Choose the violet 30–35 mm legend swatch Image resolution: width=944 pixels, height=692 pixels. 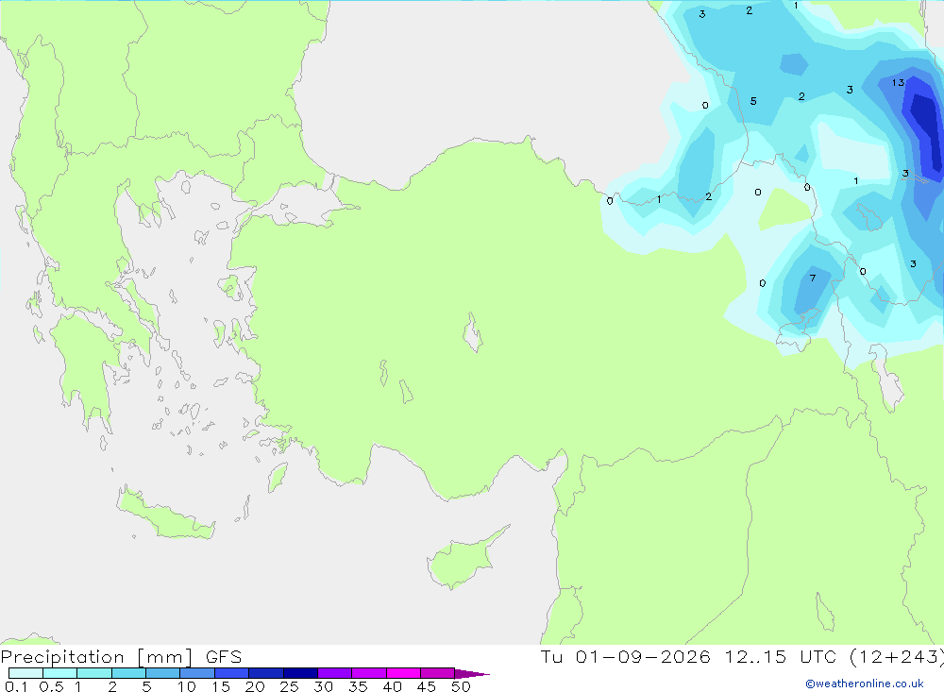[335, 673]
